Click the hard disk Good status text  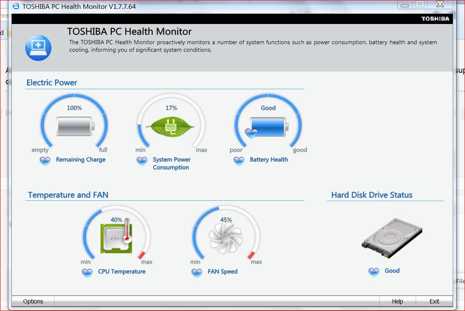click(392, 271)
